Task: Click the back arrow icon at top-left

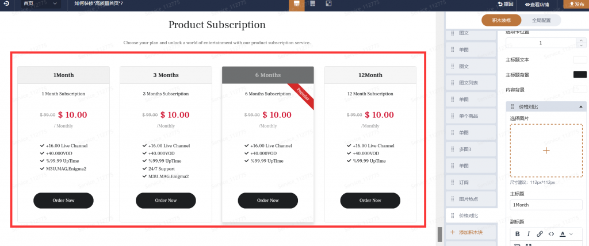Action: tap(6, 4)
